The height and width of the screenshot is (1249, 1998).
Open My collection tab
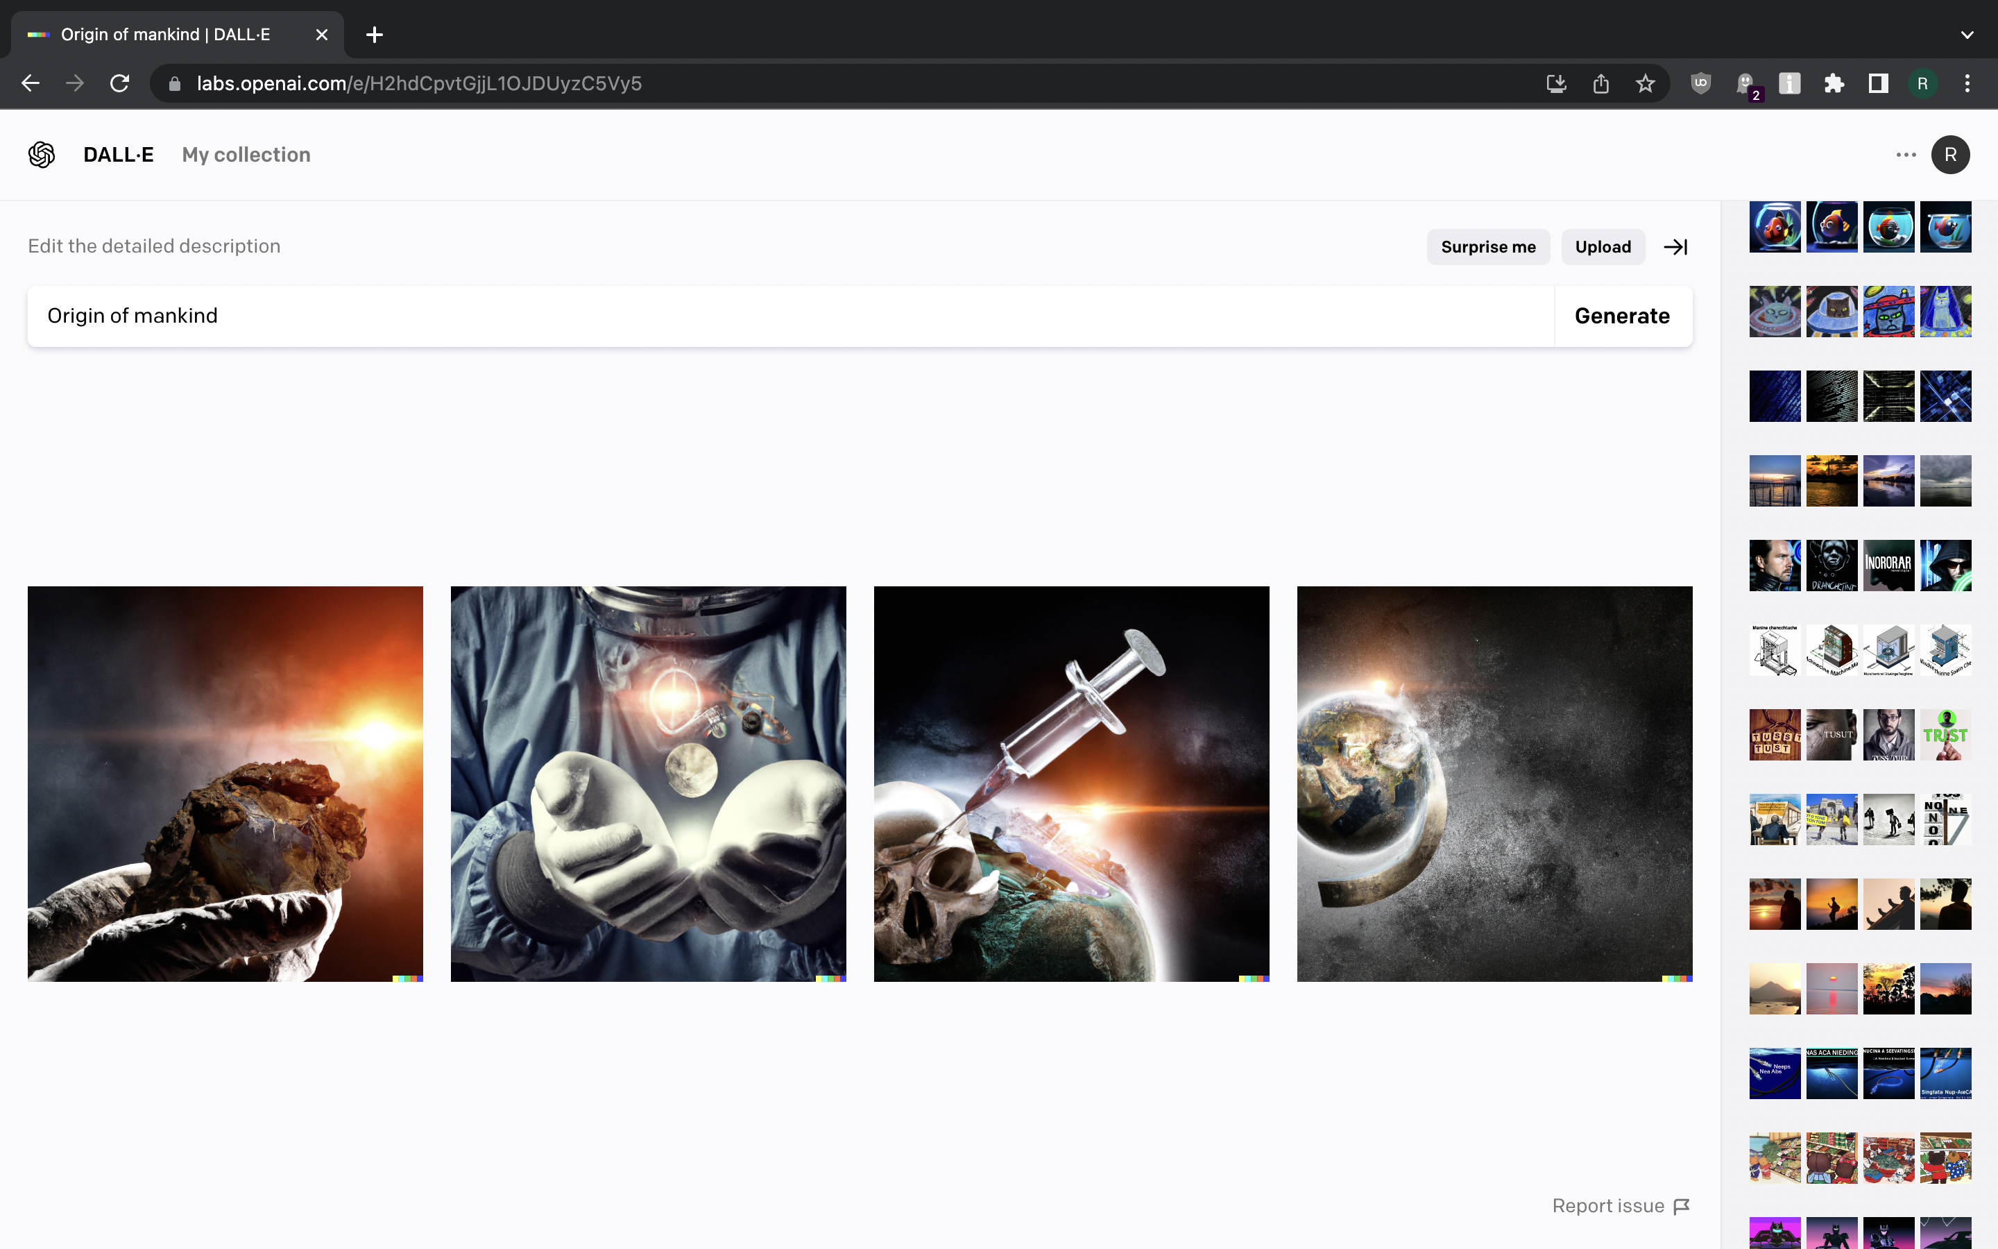[246, 155]
